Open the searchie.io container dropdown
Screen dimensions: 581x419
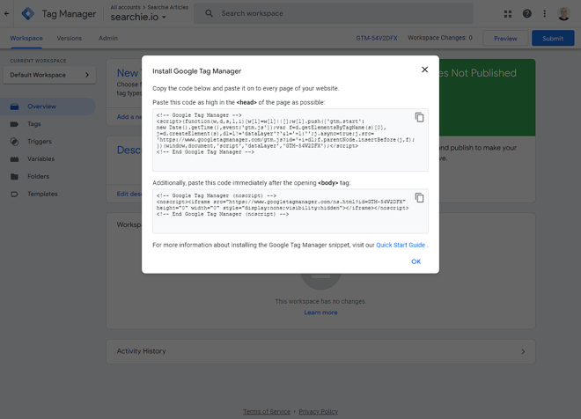138,17
